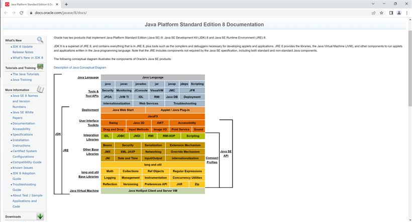412x222 pixels.
Task: Click the JDK label in diagram
Action: (58, 134)
